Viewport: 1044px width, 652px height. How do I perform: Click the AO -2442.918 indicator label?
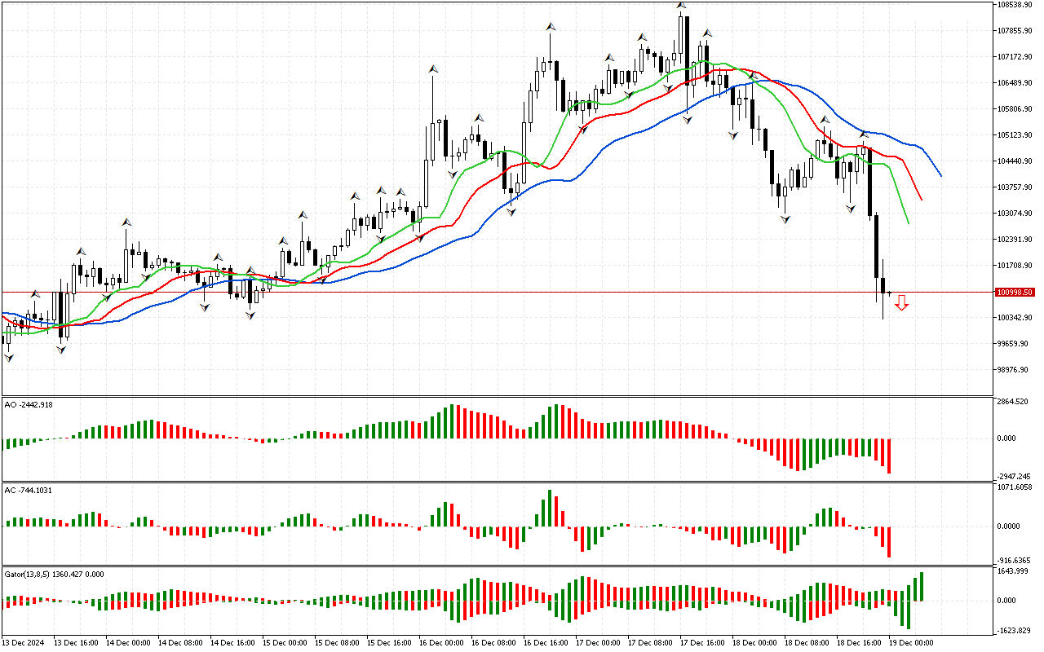point(29,404)
